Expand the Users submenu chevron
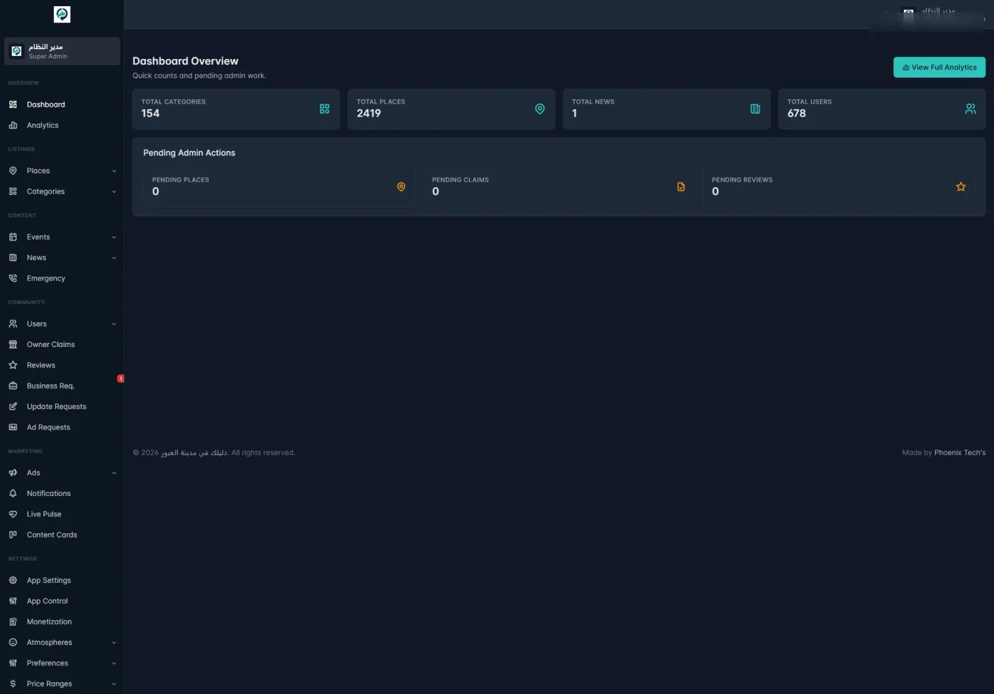Screen dimensions: 994x694 [114, 324]
